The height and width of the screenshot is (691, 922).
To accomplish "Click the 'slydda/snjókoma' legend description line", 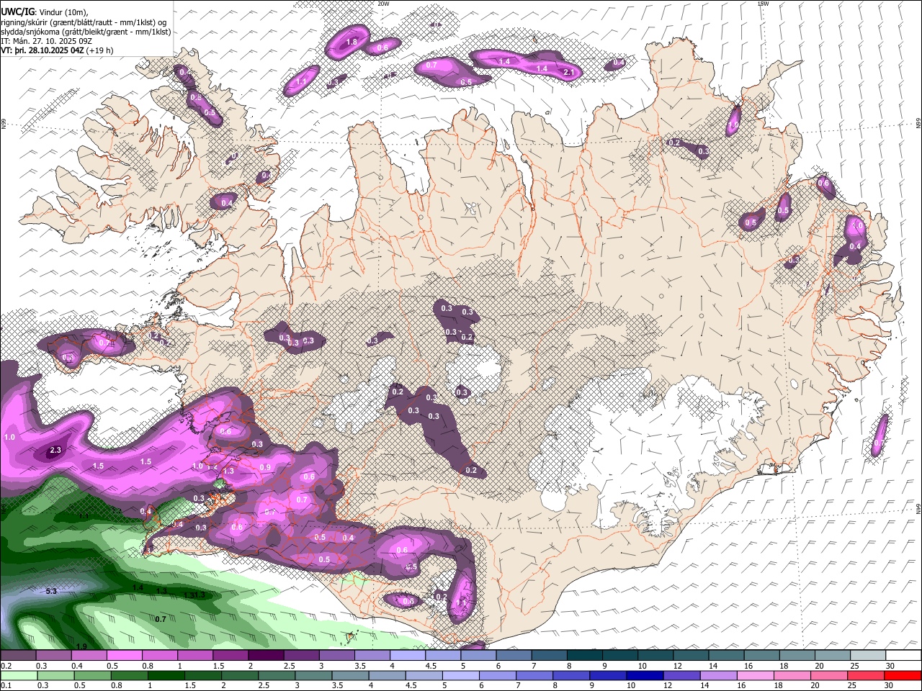I will tap(86, 32).
